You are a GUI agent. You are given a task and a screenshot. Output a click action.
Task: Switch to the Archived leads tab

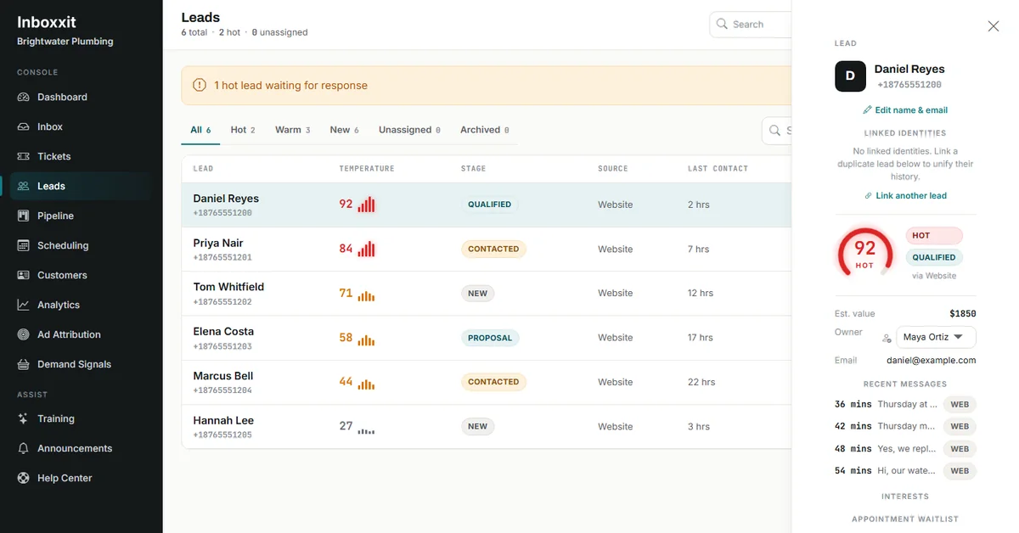(484, 130)
